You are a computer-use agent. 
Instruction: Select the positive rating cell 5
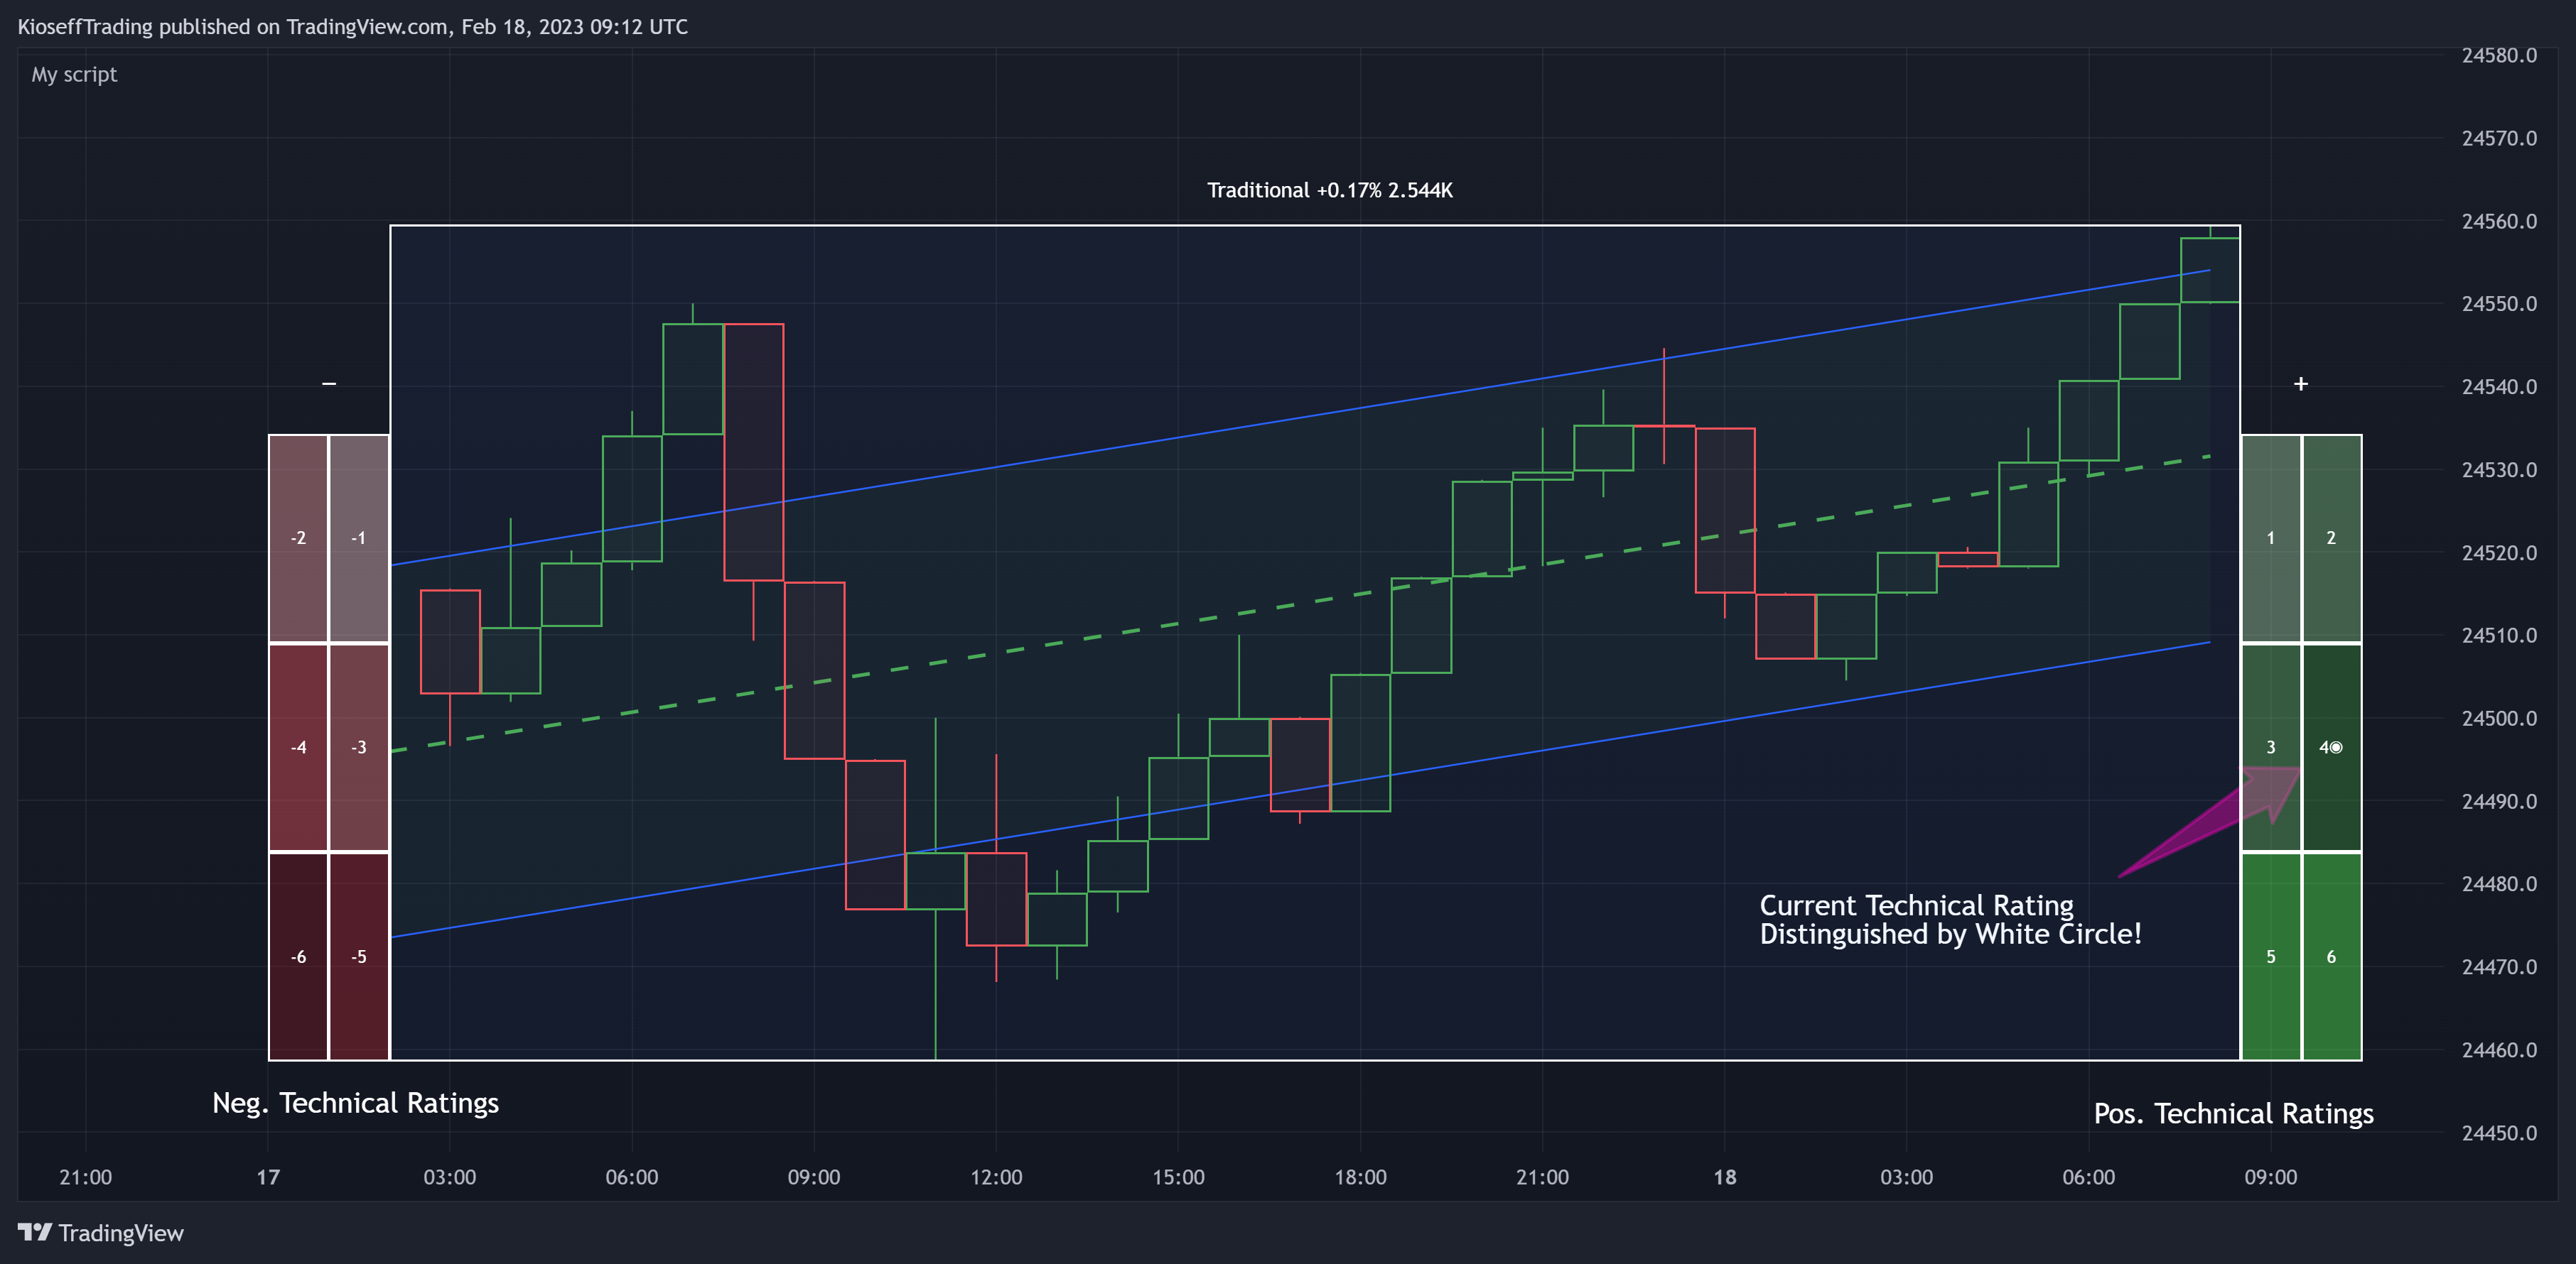pyautogui.click(x=2271, y=957)
